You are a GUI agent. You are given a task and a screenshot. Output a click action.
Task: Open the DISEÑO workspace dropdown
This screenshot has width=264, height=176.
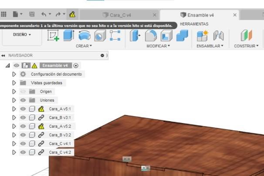(22, 35)
